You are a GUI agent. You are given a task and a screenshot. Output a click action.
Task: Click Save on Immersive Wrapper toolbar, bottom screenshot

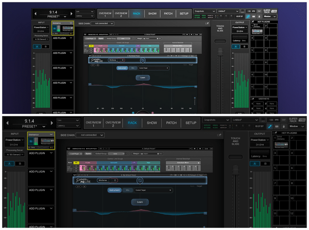point(206,149)
